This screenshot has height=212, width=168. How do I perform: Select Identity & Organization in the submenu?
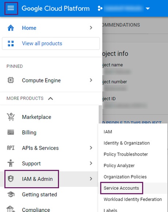pos(127,143)
